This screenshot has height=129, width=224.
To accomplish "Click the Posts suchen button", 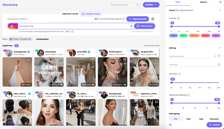I will (x=144, y=26).
